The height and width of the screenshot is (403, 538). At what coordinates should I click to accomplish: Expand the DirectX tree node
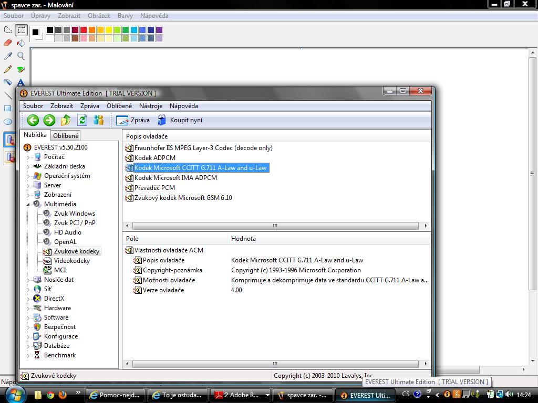coord(28,299)
